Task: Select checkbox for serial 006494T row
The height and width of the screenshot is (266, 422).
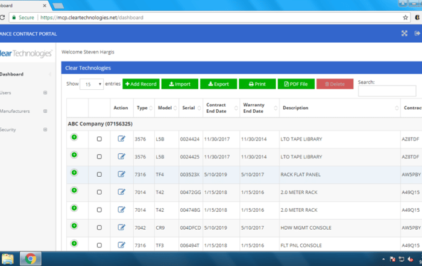Action: (x=99, y=245)
